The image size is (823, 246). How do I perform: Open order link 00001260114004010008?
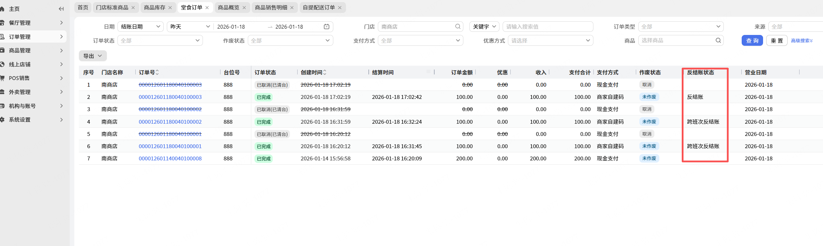coord(170,159)
